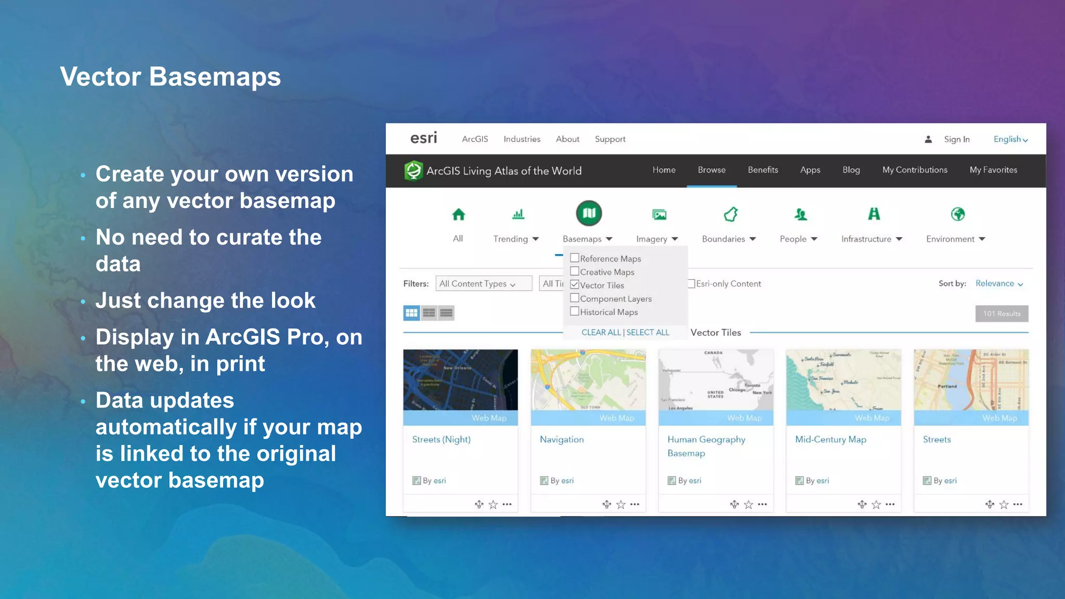This screenshot has height=599, width=1065.
Task: Click the Sign In link
Action: [957, 139]
